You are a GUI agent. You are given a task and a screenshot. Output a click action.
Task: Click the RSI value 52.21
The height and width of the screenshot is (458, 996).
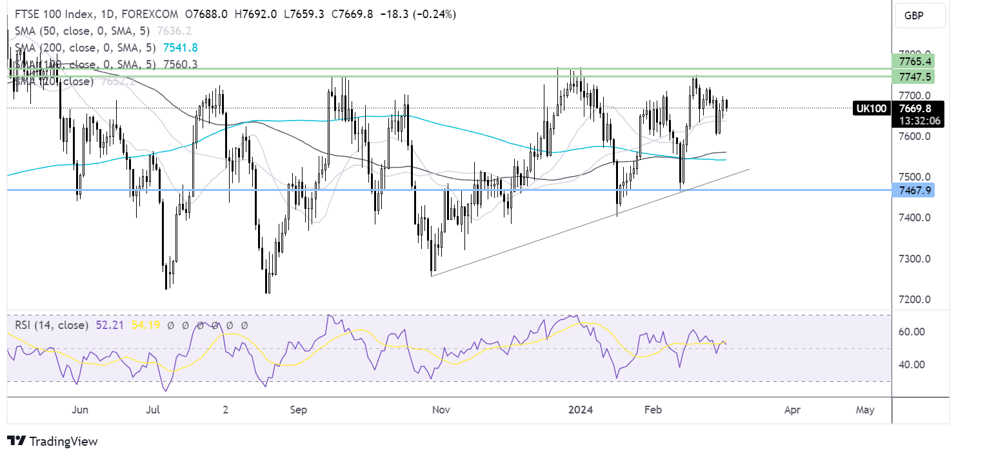click(x=109, y=326)
